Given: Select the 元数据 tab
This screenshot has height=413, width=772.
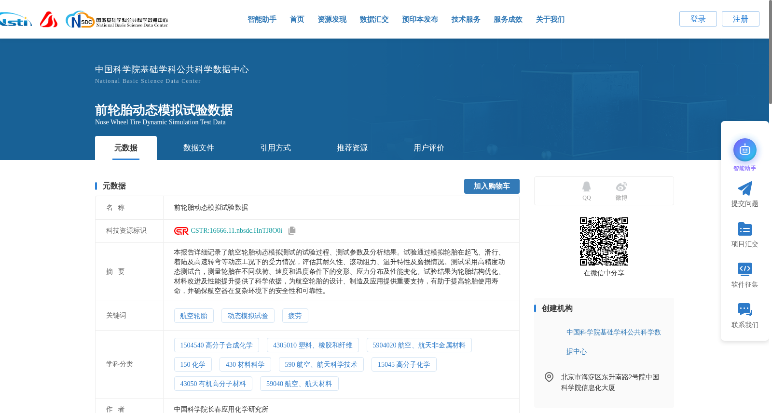Looking at the screenshot, I should 126,148.
